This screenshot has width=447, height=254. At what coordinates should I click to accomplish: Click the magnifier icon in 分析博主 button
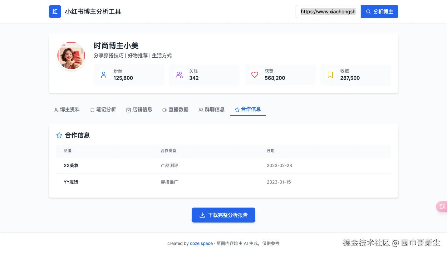pyautogui.click(x=368, y=12)
